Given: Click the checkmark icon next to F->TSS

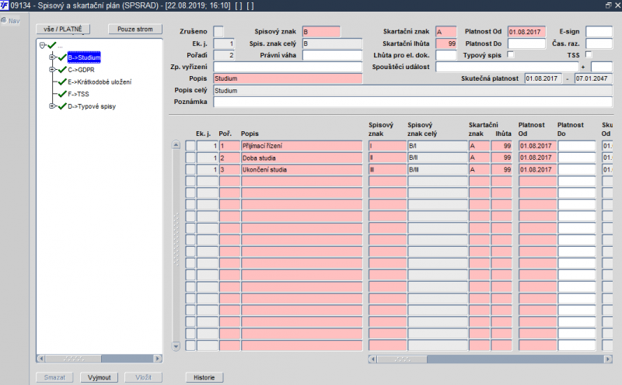Looking at the screenshot, I should pyautogui.click(x=62, y=94).
